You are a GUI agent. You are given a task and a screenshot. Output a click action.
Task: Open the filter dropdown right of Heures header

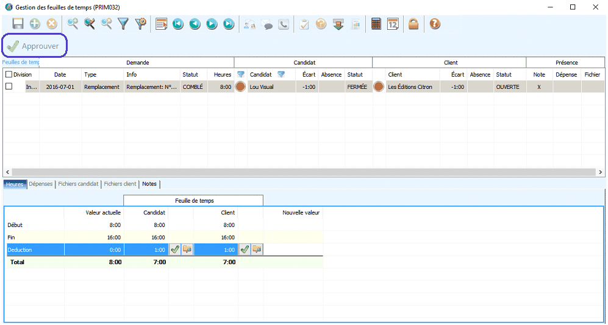tap(241, 74)
